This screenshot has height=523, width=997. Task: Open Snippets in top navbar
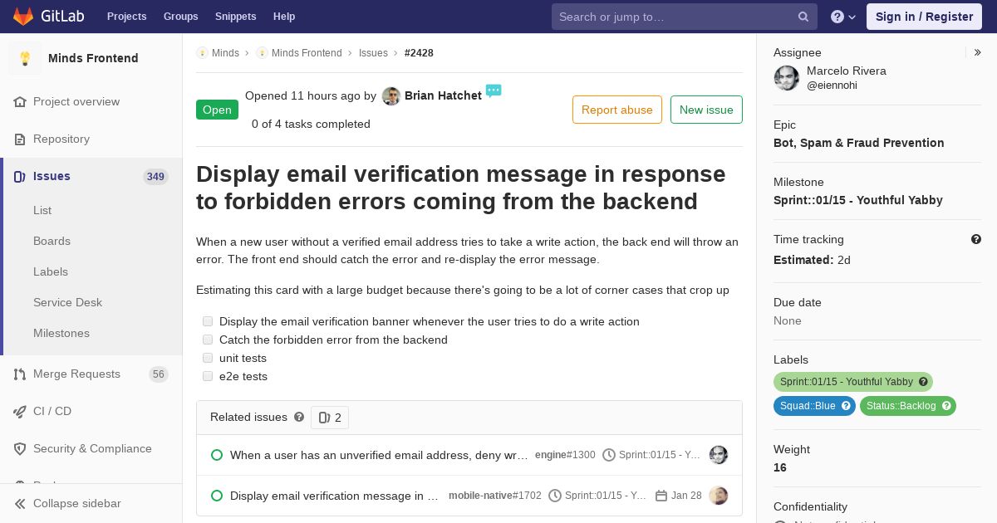coord(235,17)
